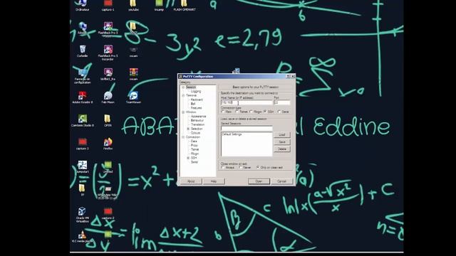The height and width of the screenshot is (256, 456).
Task: Click the Cancel button in PuTTY
Action: [282, 181]
